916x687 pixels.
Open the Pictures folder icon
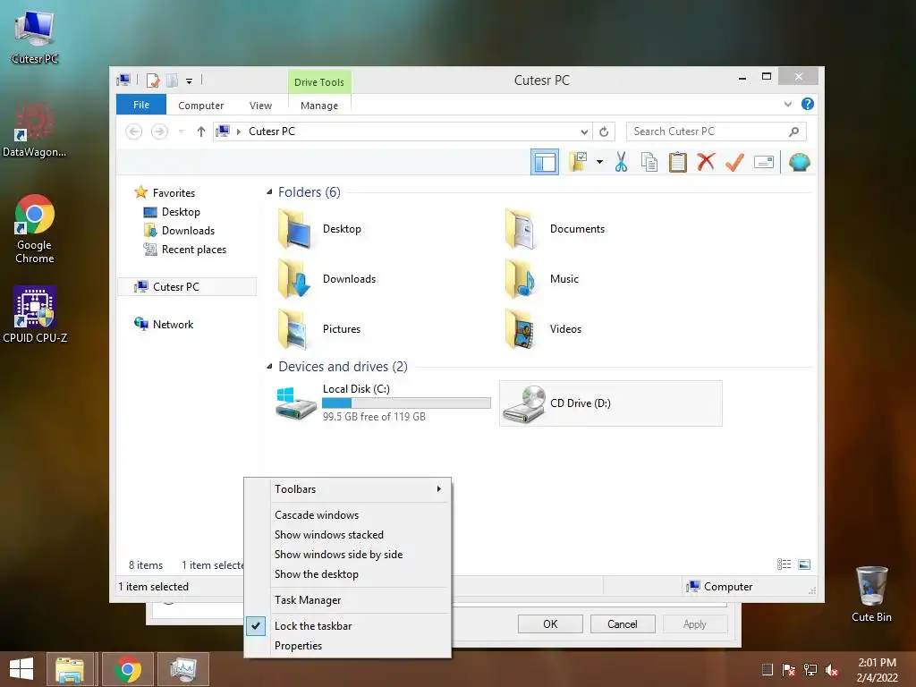pos(293,329)
